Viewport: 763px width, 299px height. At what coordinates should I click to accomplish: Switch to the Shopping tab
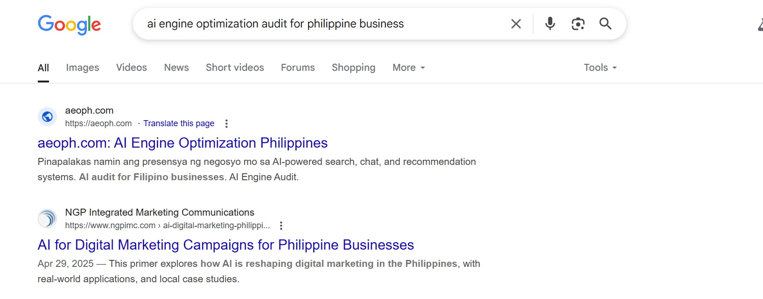353,68
